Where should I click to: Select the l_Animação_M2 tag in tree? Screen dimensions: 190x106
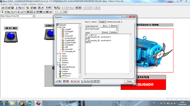point(70,51)
